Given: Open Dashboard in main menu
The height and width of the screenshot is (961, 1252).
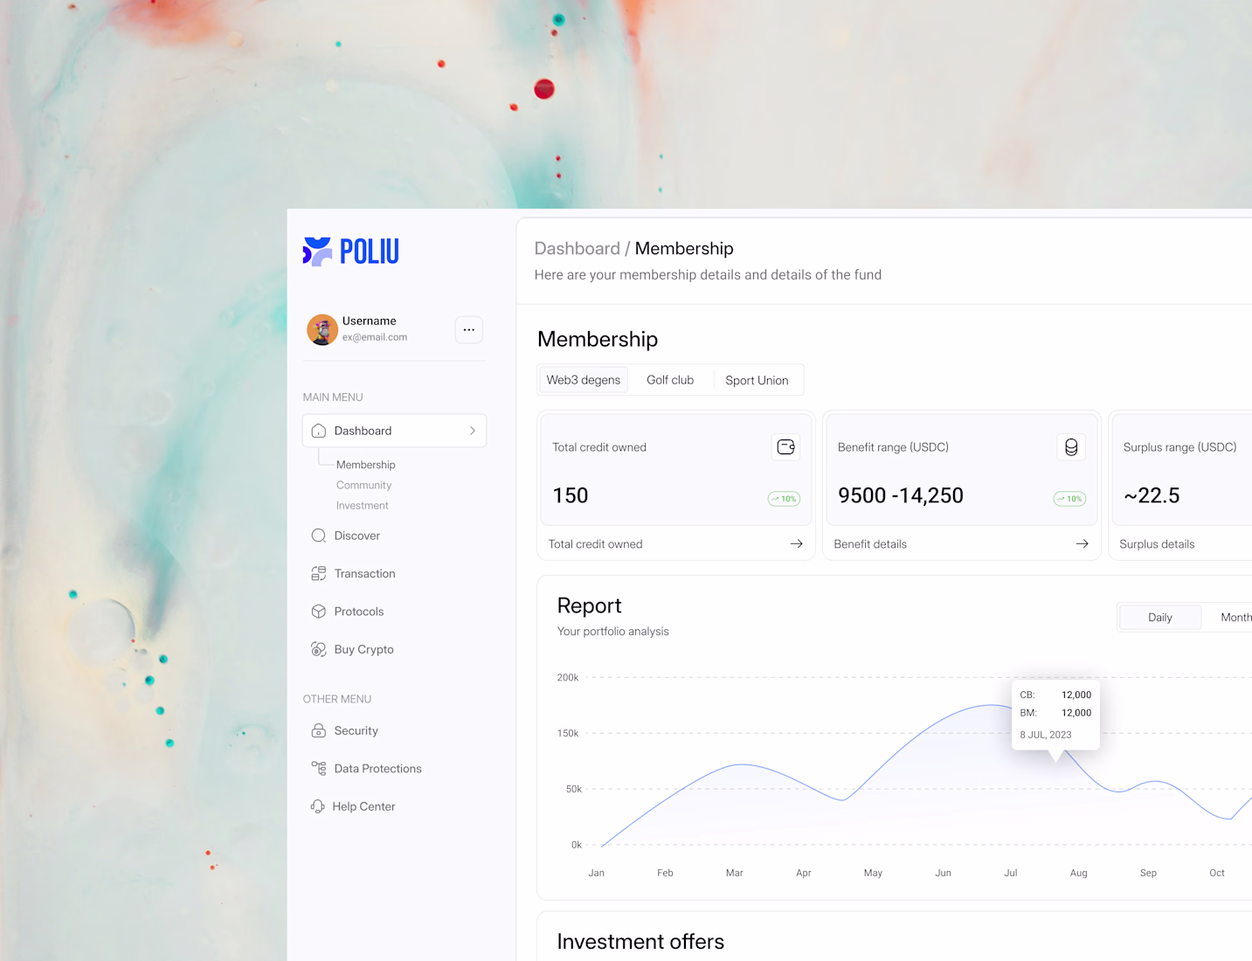Looking at the screenshot, I should pos(395,431).
